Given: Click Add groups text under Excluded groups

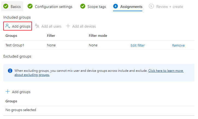Looking at the screenshot, I should (21, 92).
